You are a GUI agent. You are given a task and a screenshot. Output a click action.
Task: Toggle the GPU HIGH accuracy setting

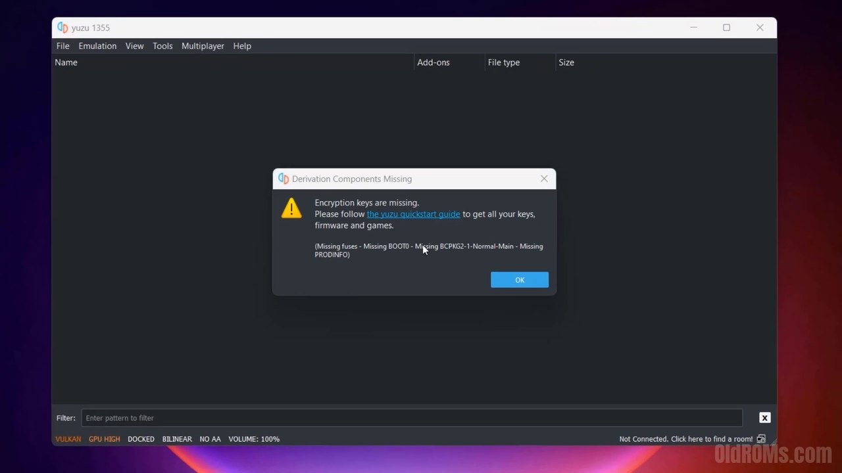[105, 439]
